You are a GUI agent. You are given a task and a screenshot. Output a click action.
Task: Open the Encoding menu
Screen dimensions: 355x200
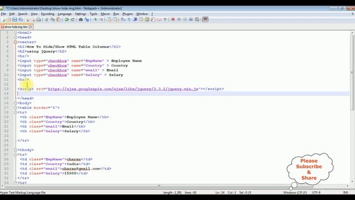pos(48,14)
